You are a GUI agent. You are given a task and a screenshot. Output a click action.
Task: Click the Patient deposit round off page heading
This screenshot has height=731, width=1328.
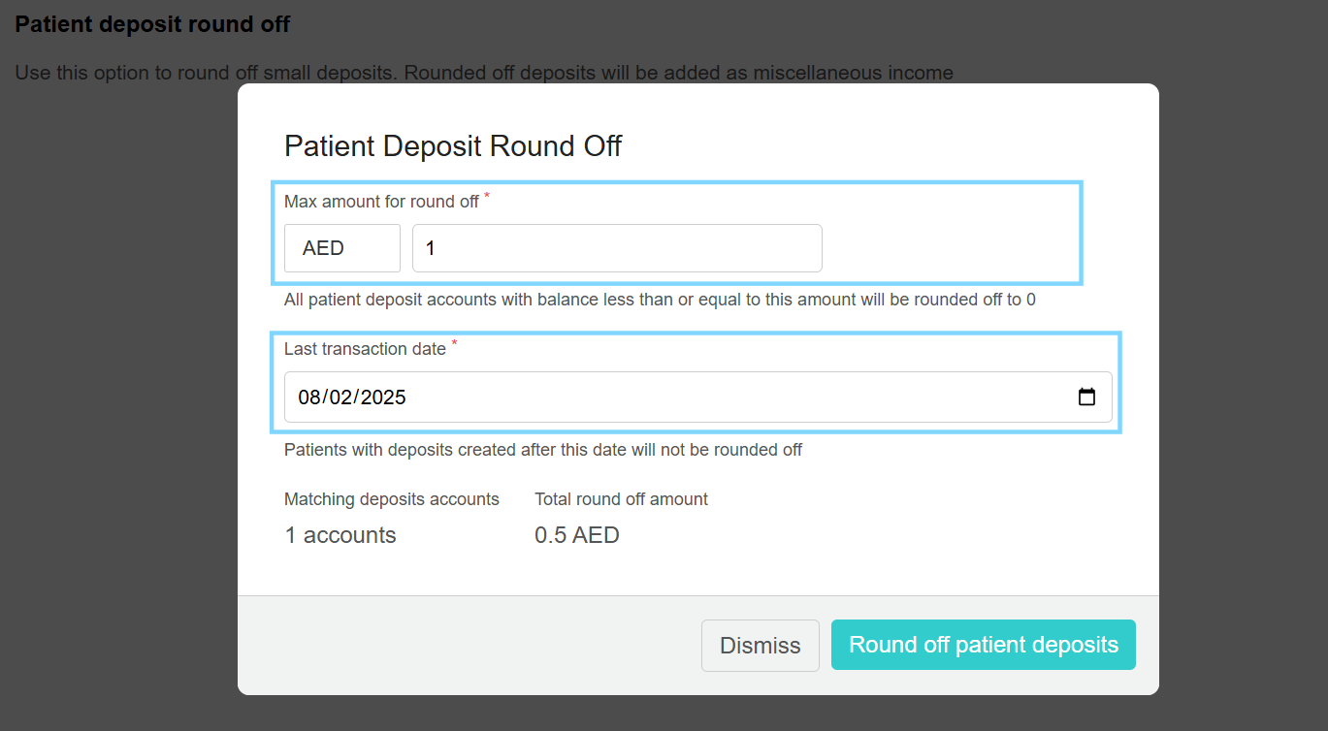pos(152,24)
